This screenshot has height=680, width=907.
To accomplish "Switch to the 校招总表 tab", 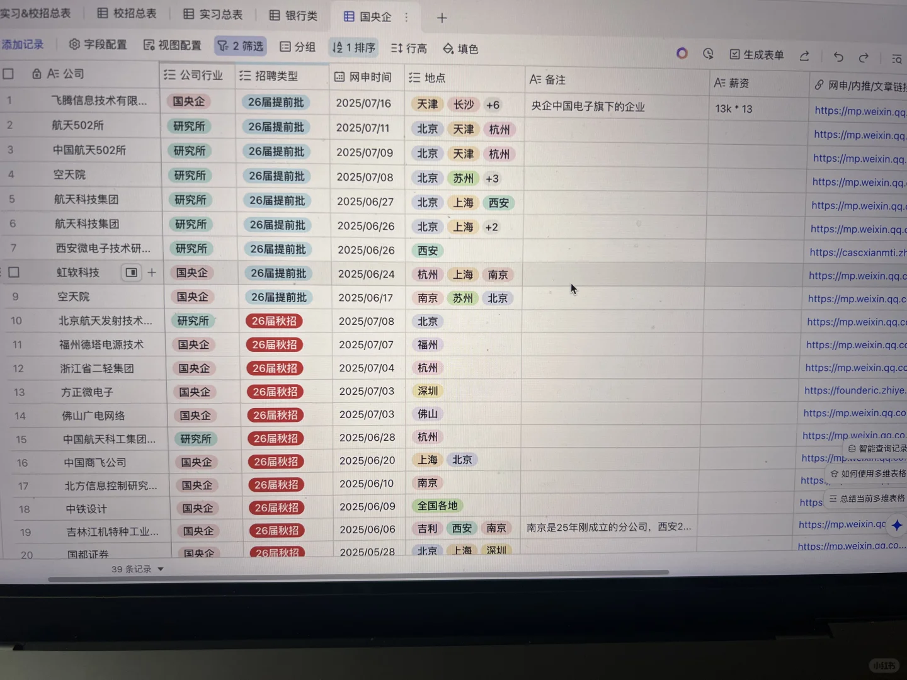I will point(127,13).
